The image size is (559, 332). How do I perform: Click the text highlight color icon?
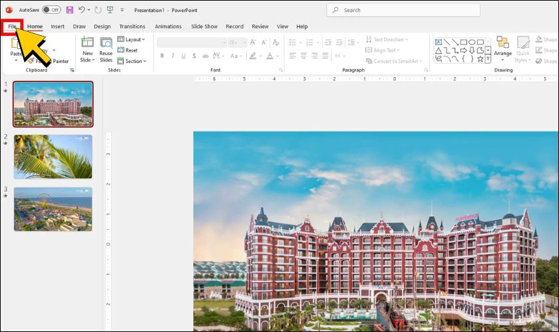click(x=253, y=56)
